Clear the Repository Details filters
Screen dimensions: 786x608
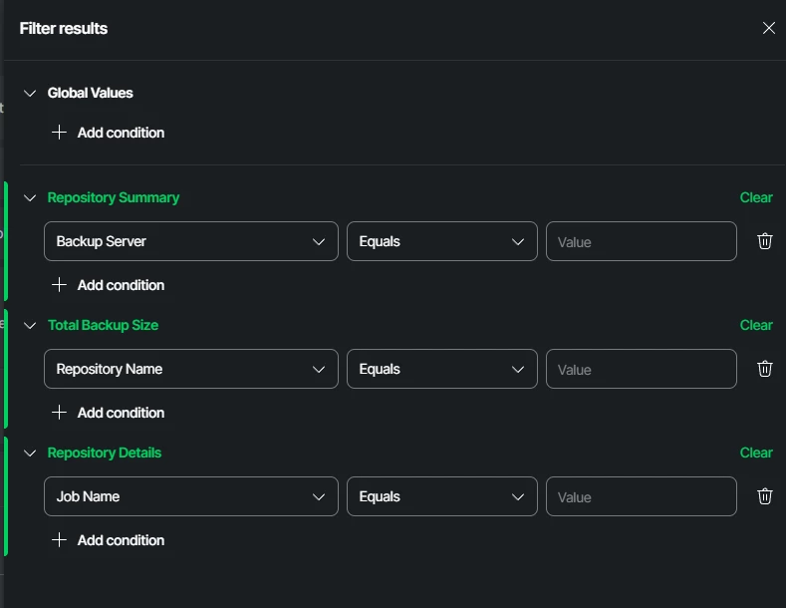point(756,453)
